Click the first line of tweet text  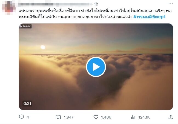[x=95, y=11]
